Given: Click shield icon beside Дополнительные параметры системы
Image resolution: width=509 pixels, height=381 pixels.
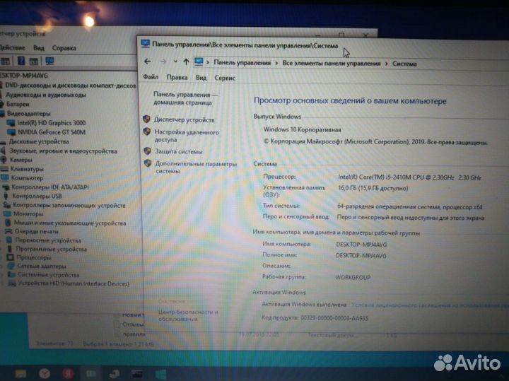Looking at the screenshot, I should click(x=148, y=163).
